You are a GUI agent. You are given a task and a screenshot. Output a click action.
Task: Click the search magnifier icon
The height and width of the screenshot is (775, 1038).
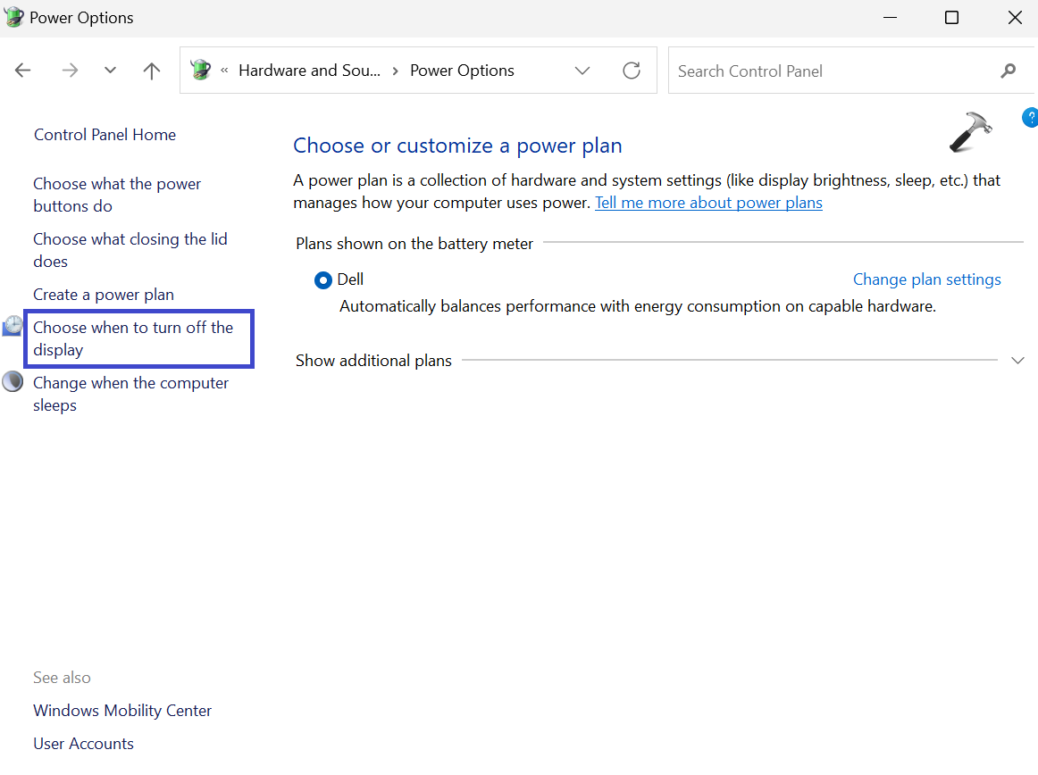[1009, 71]
